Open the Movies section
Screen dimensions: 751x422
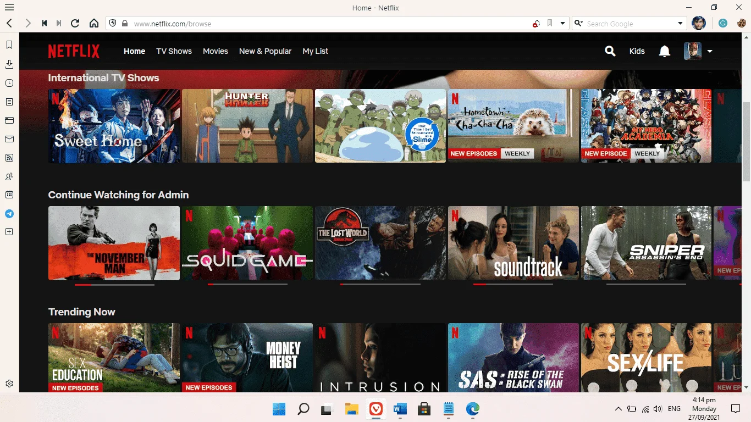(216, 51)
